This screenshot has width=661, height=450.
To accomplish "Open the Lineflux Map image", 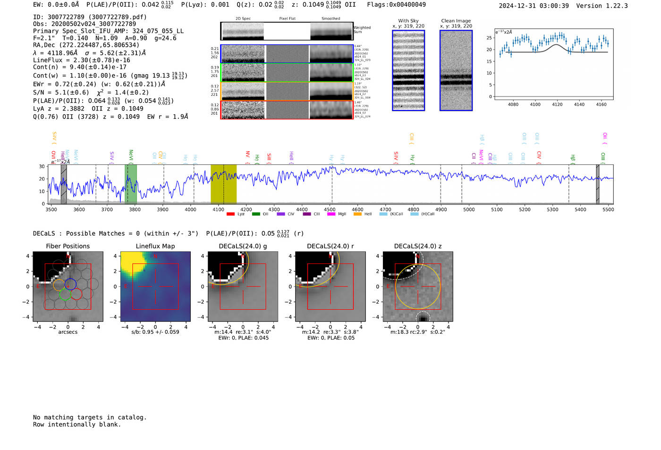I will click(155, 287).
